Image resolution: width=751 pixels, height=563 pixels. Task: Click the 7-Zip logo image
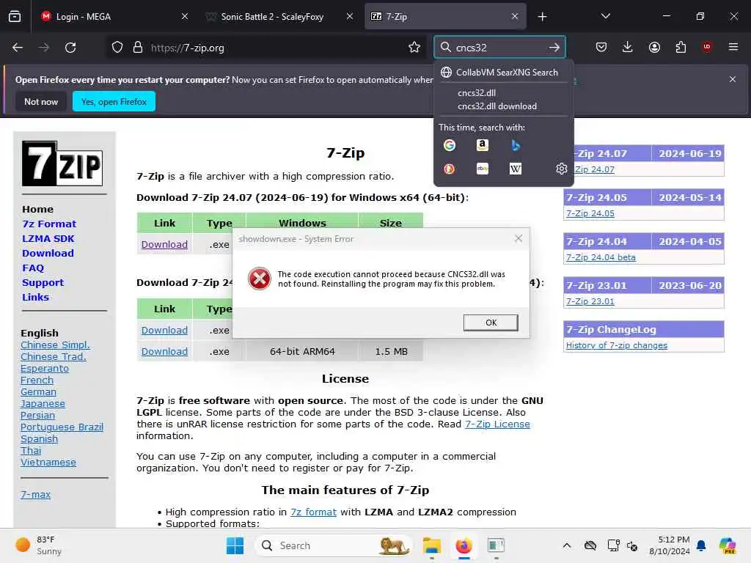(x=62, y=163)
